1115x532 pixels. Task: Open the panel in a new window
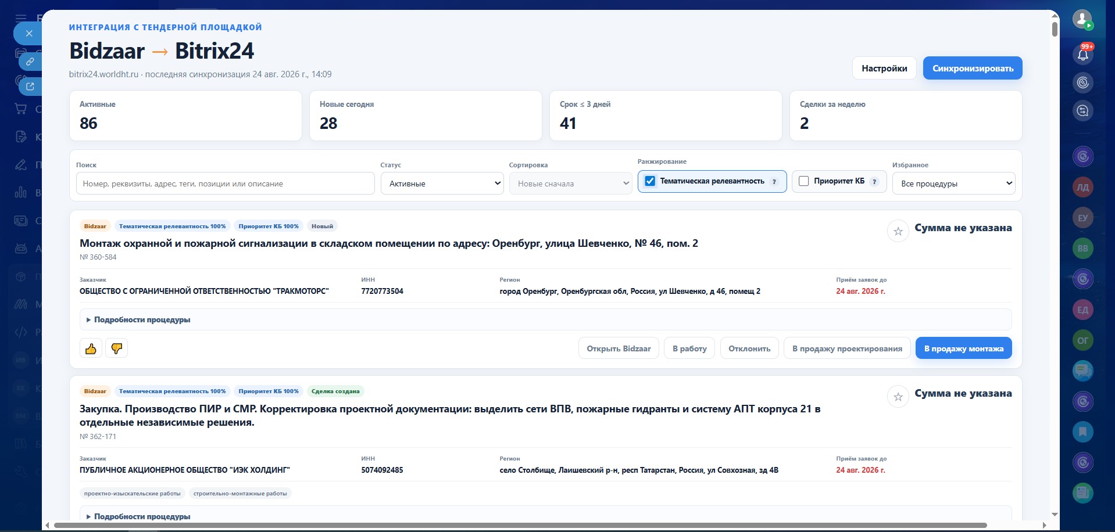point(30,87)
